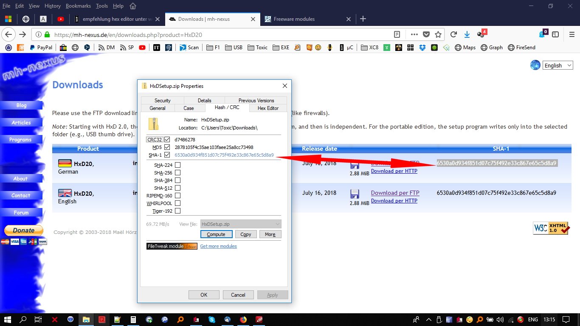Open the View file dropdown
This screenshot has width=580, height=326.
tap(241, 224)
